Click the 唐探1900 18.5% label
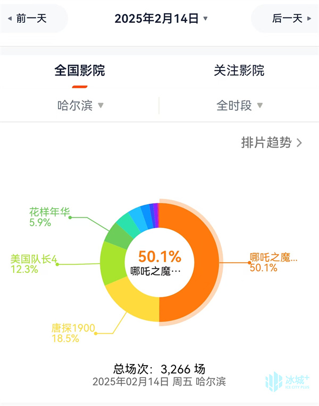The height and width of the screenshot is (406, 319). click(x=73, y=333)
